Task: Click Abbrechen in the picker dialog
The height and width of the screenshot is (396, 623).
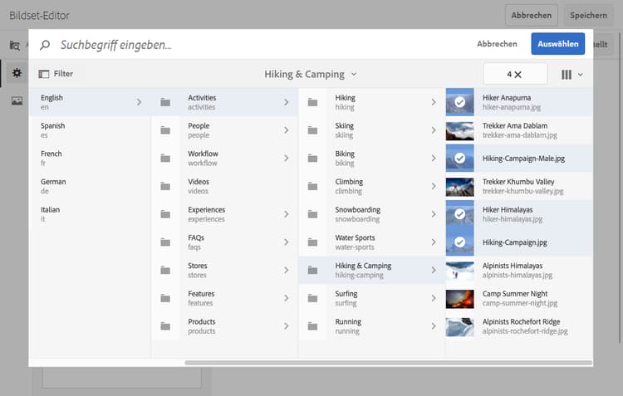Action: coord(497,44)
